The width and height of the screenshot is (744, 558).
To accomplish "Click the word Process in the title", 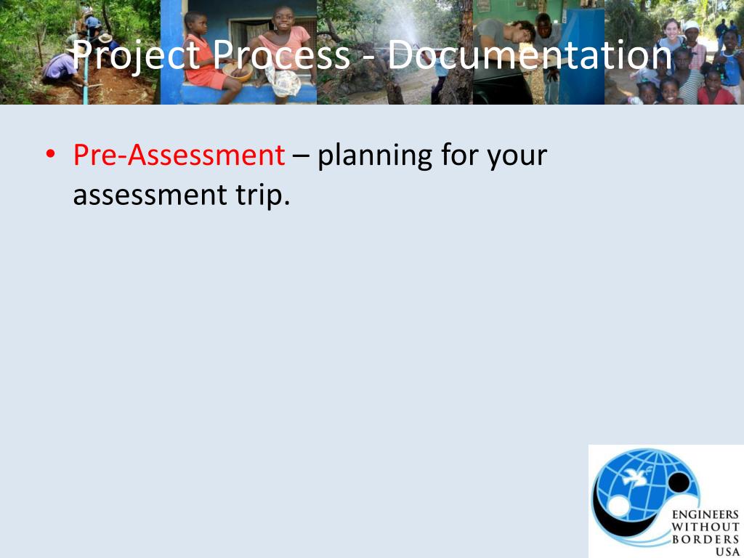I will [281, 54].
